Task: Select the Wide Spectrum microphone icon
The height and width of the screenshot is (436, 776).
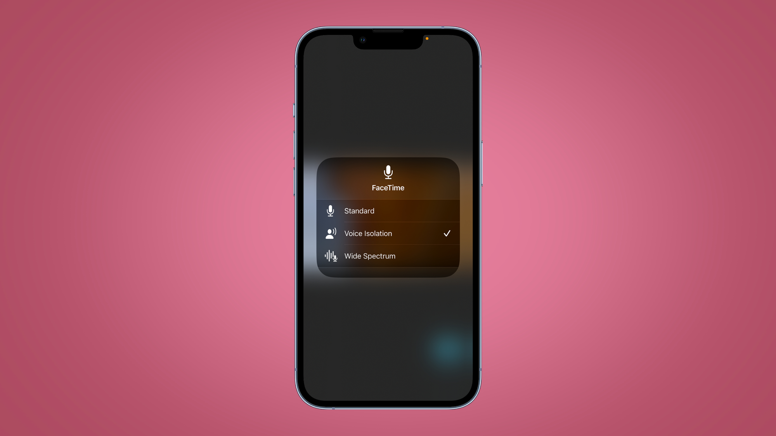Action: [331, 256]
